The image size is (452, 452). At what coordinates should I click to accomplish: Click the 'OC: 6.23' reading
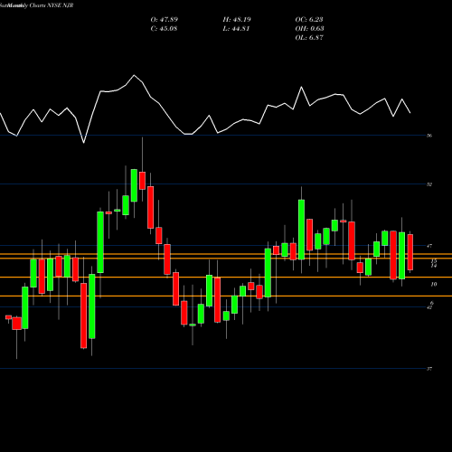coord(309,20)
